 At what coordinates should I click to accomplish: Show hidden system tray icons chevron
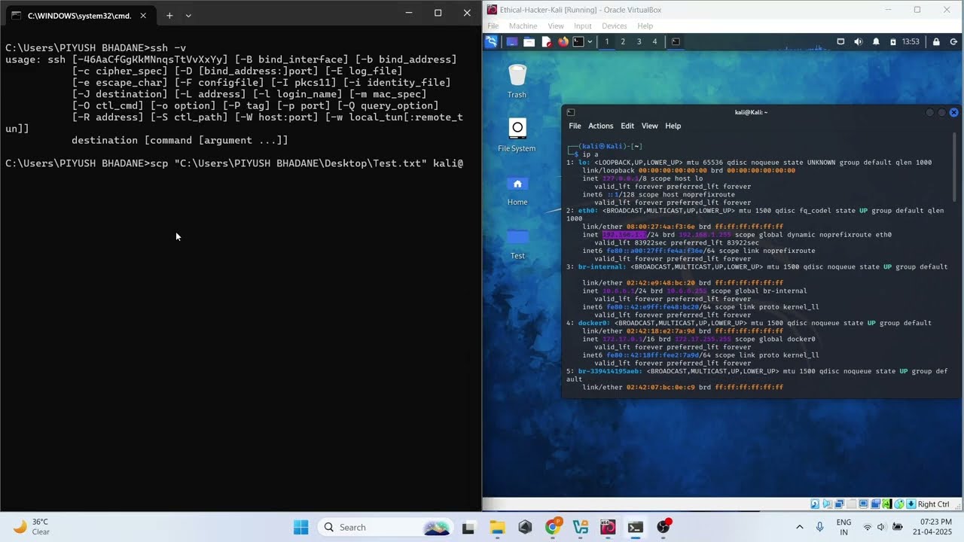pyautogui.click(x=799, y=527)
